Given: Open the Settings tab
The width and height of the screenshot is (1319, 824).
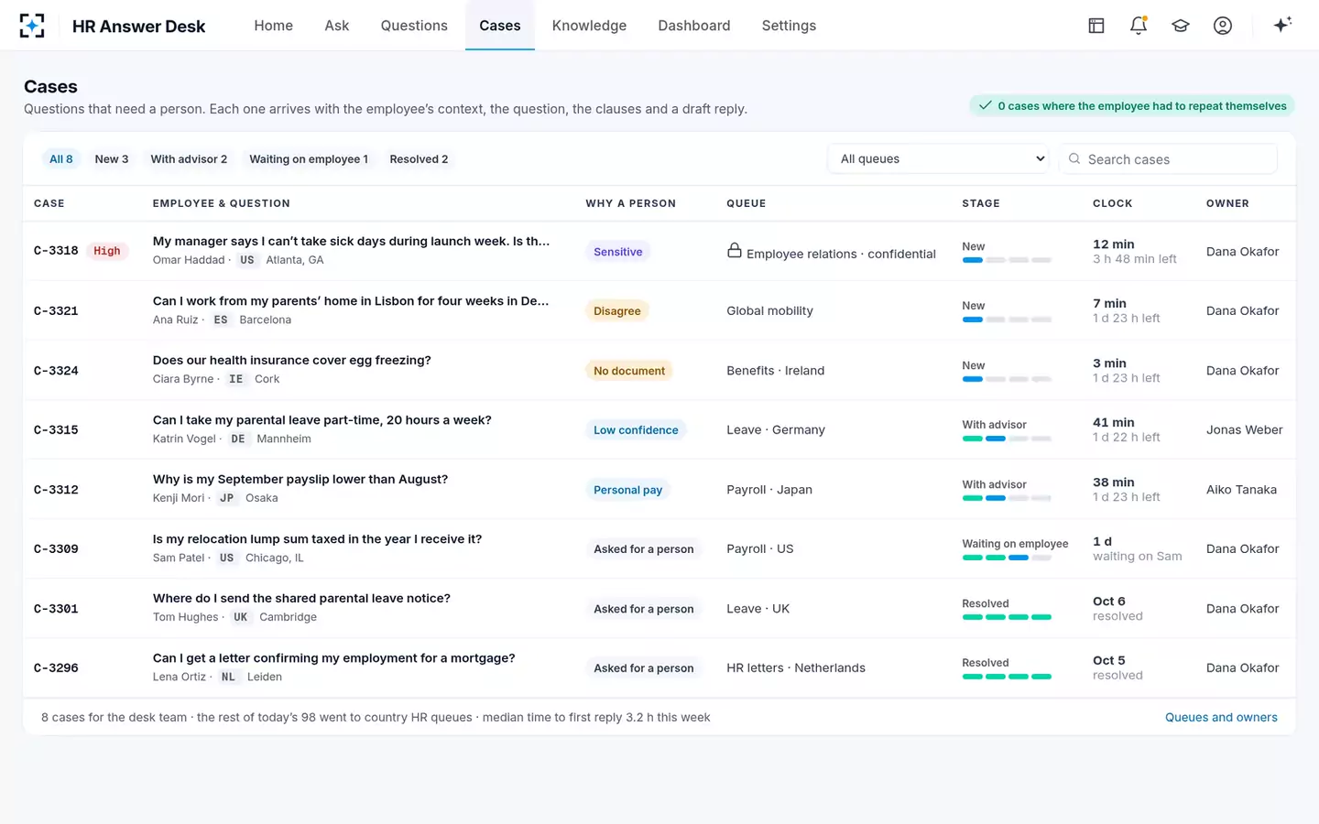Looking at the screenshot, I should [x=789, y=26].
